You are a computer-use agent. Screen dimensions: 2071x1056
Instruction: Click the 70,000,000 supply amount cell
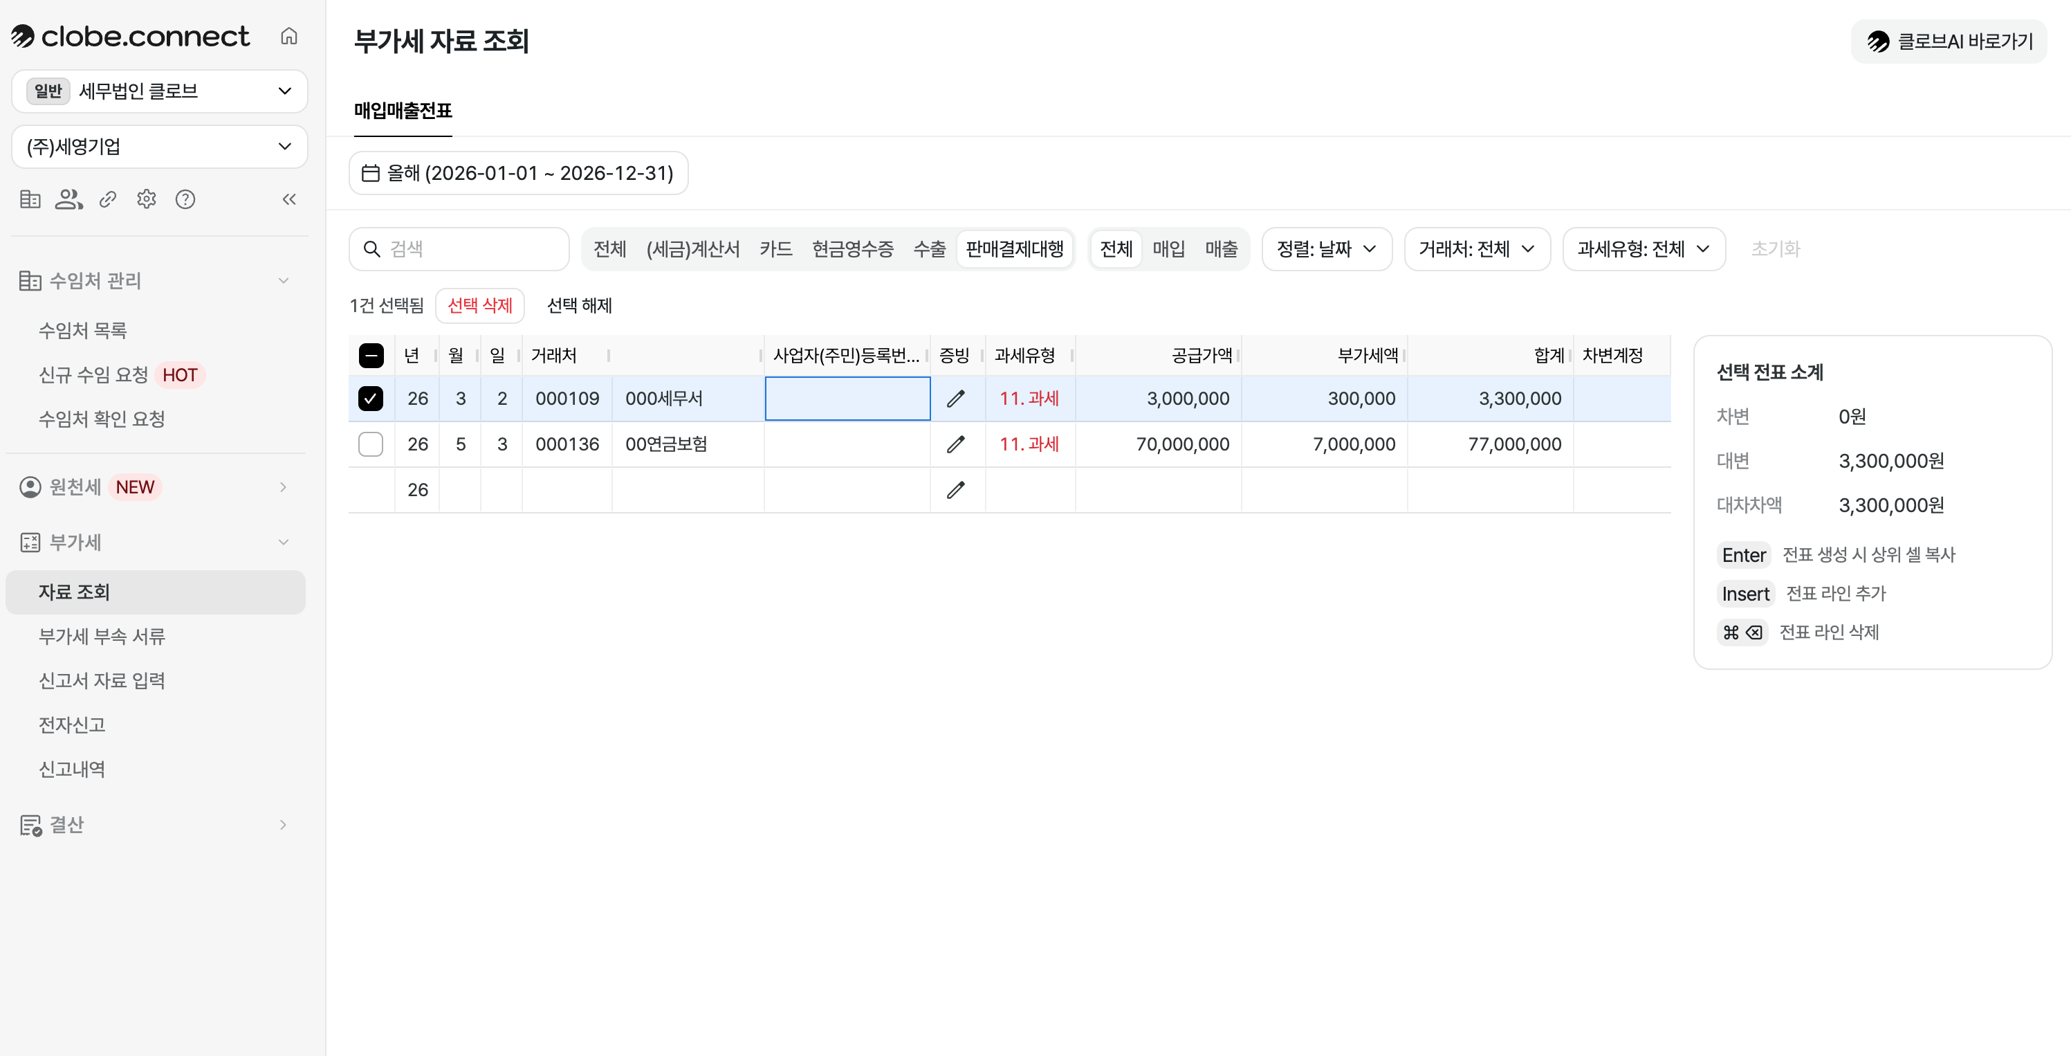click(x=1159, y=444)
